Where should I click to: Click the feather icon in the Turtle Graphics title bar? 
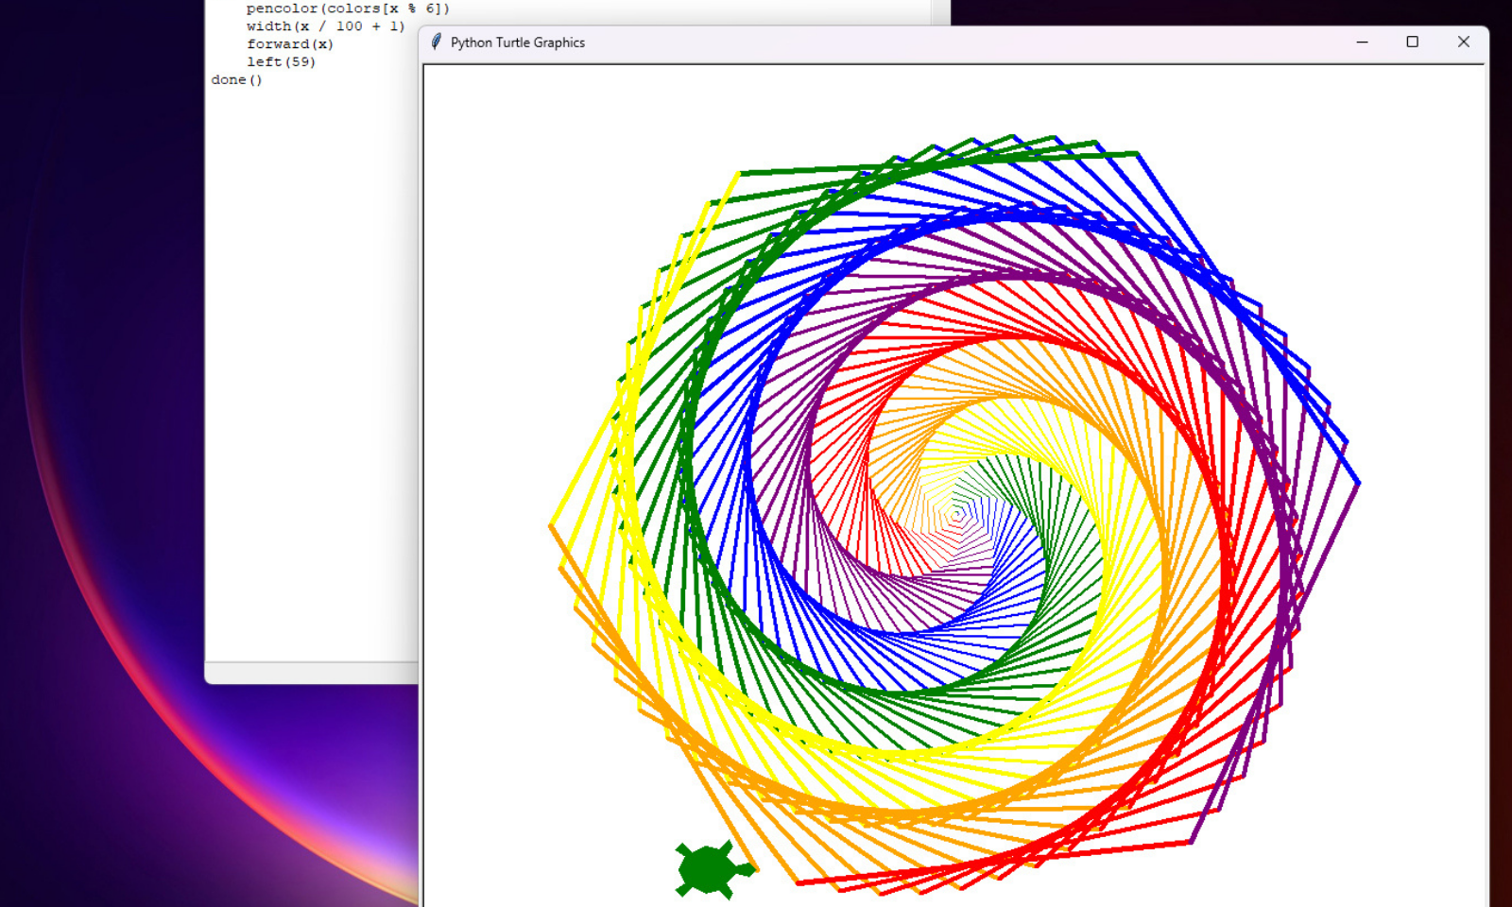point(436,43)
